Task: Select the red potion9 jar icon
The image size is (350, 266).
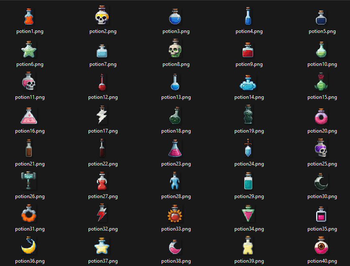Action: pos(248,50)
